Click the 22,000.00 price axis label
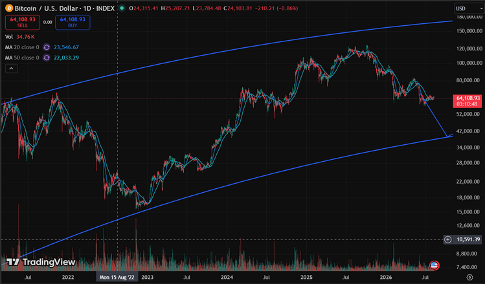 469,182
